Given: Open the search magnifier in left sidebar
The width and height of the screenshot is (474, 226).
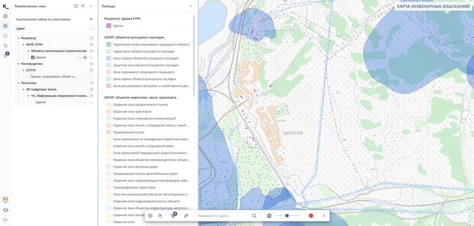Looking at the screenshot, I should (x=6, y=35).
